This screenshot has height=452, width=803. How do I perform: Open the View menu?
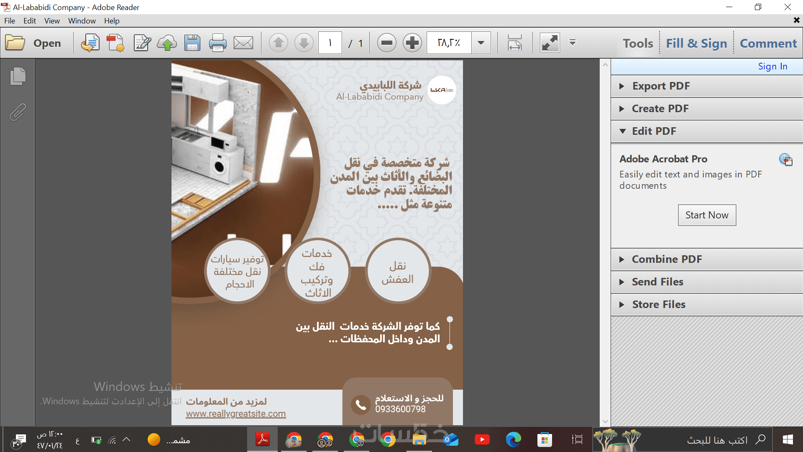pos(52,21)
